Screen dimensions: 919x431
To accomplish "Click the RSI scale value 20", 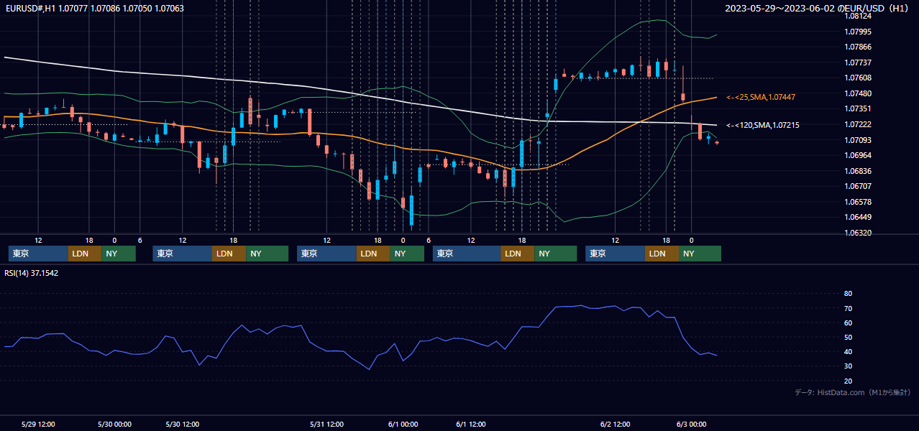I will pos(848,381).
